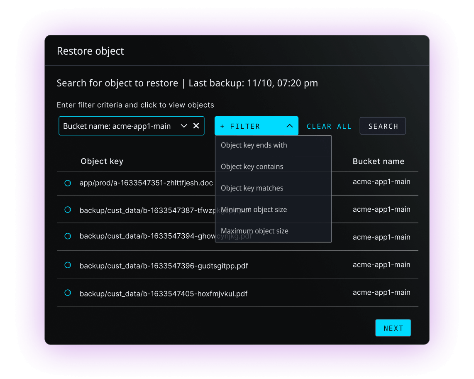Screen dimensions: 474x379
Task: Clear the bucket name filter with X icon
Action: click(196, 126)
